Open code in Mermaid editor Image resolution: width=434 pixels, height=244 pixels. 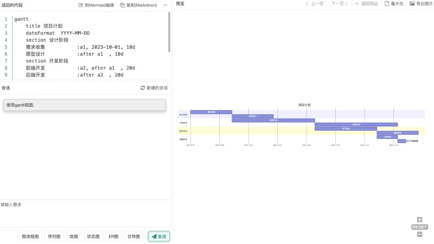96,5
